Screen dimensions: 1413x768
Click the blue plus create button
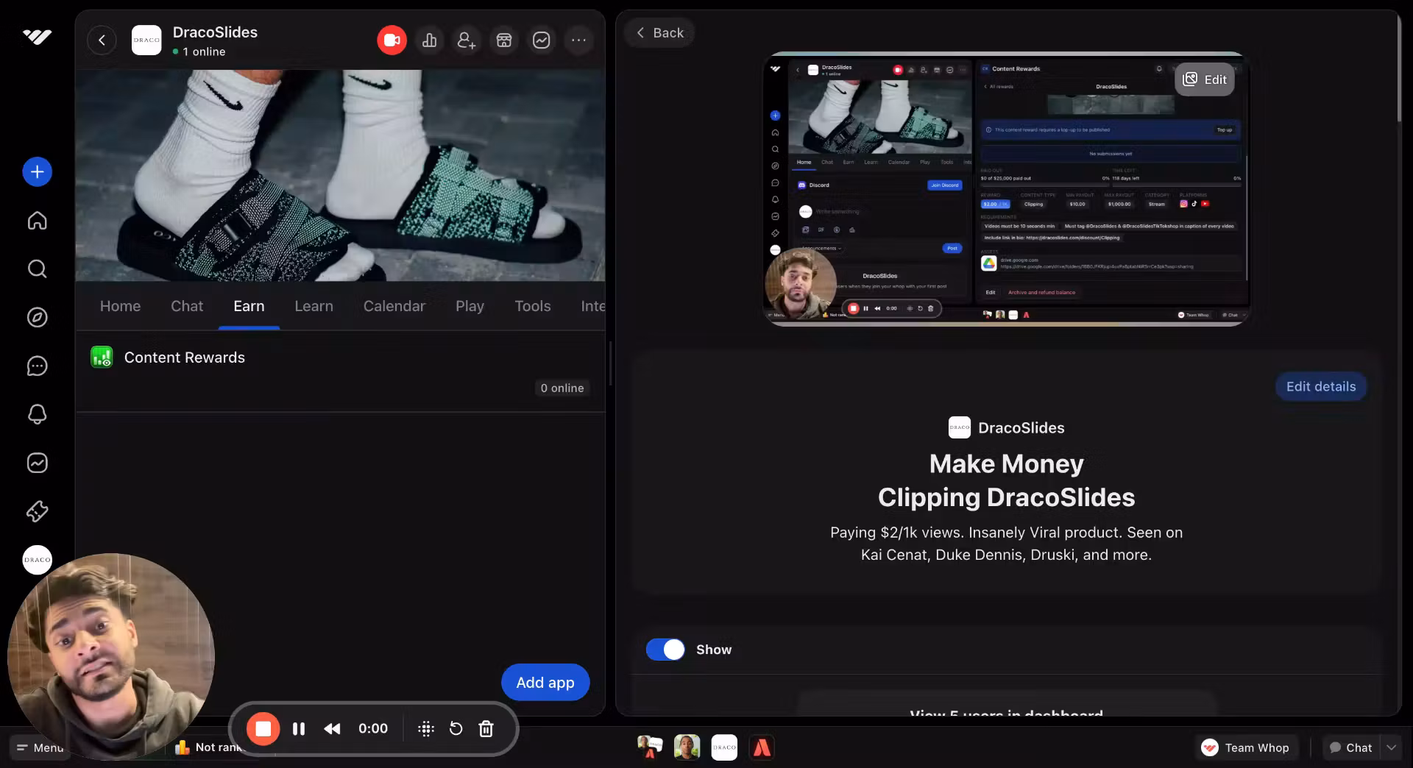click(38, 172)
